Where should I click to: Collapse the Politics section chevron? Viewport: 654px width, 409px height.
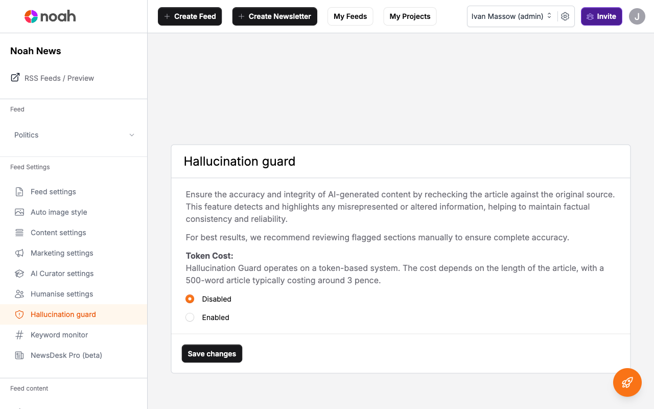pyautogui.click(x=131, y=135)
